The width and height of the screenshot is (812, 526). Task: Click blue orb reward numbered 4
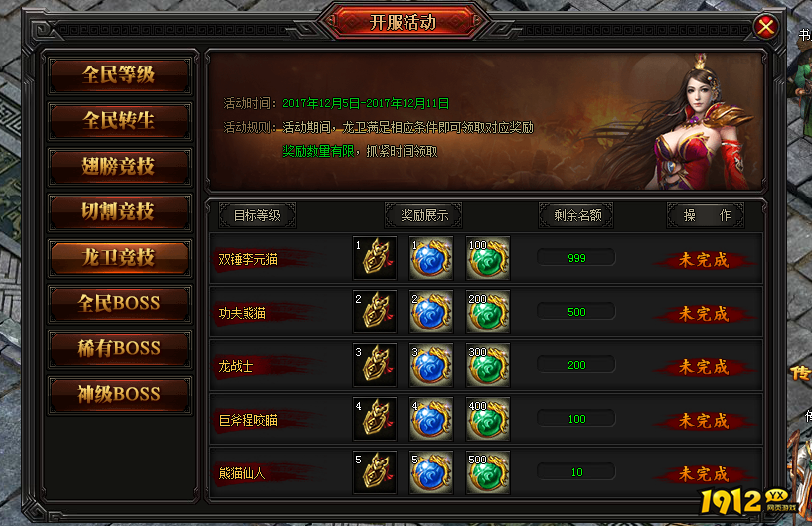[431, 419]
